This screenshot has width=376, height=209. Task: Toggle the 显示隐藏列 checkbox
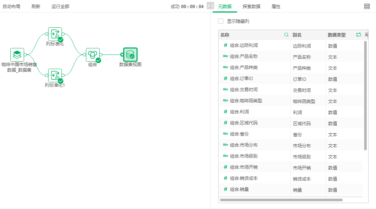[x=221, y=21]
